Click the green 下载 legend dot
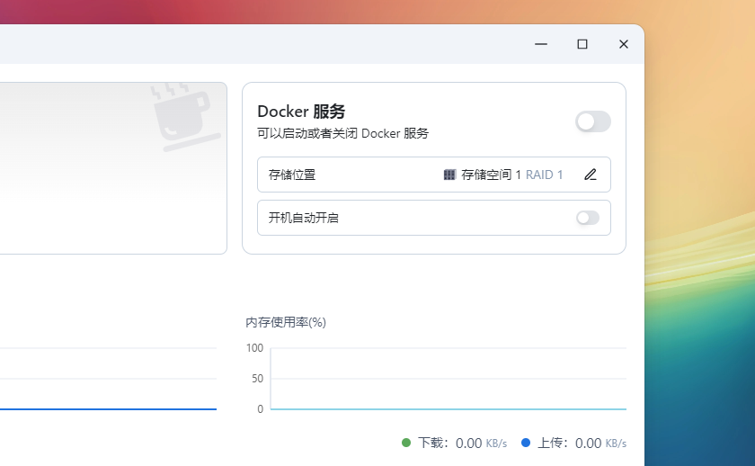 click(x=406, y=443)
